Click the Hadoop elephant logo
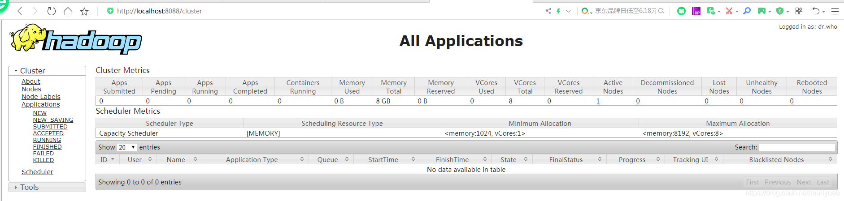 [x=75, y=39]
